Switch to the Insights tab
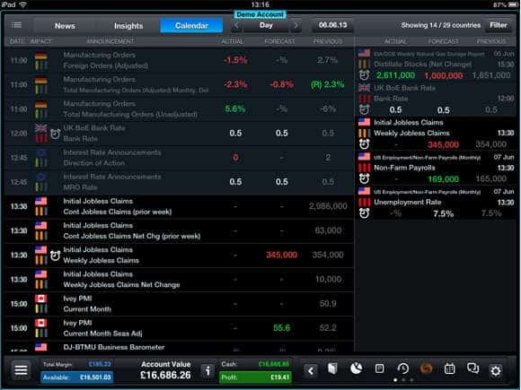 coord(128,25)
